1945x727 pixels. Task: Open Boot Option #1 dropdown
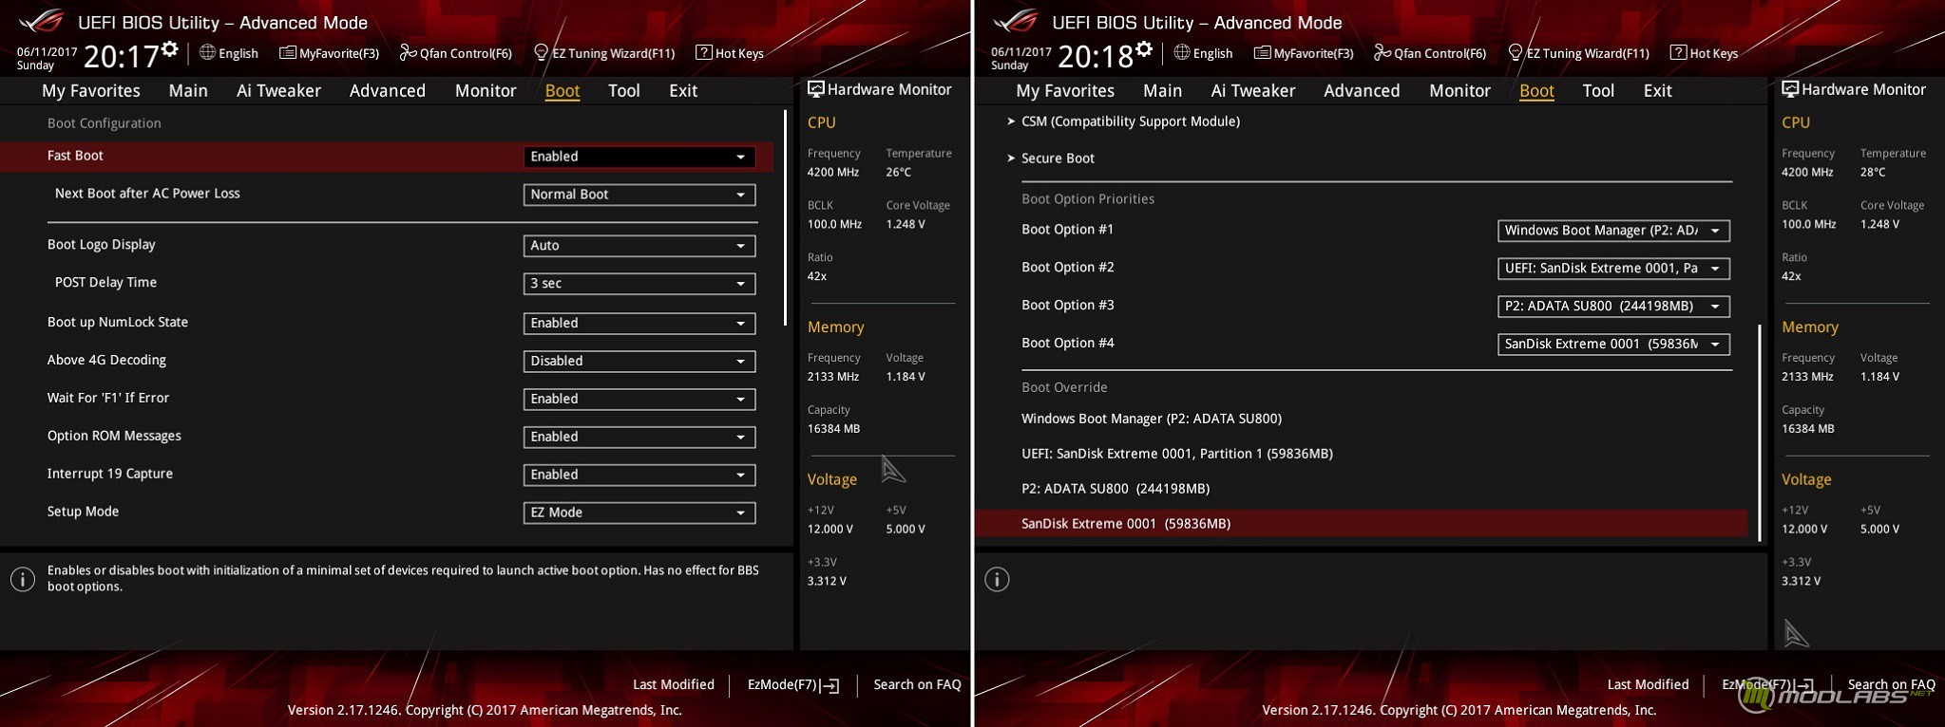1613,231
